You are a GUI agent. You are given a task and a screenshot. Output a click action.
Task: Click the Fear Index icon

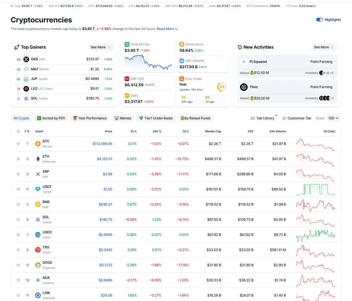pyautogui.click(x=182, y=79)
